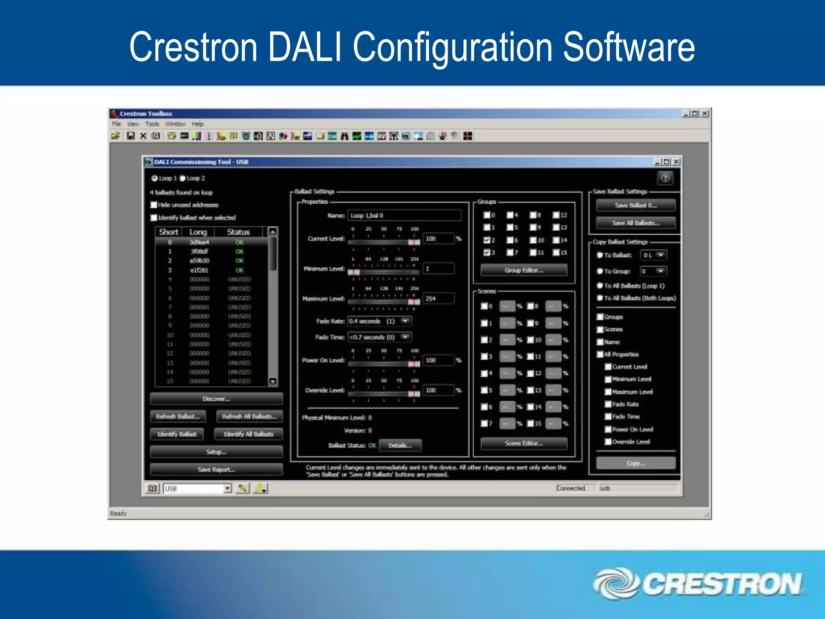Select the Loop 1 radio button
Viewport: 825px width, 619px height.
(x=154, y=178)
